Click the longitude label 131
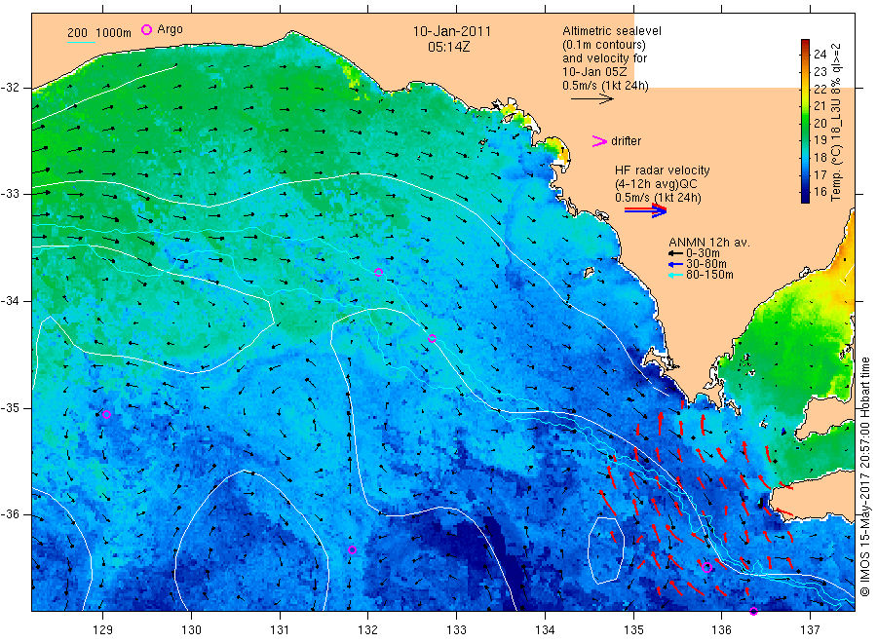 click(x=280, y=629)
